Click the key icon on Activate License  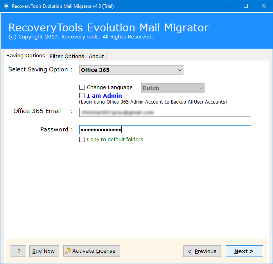click(68, 251)
